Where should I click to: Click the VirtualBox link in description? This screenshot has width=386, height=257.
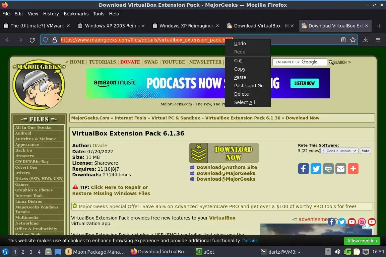[x=222, y=218]
